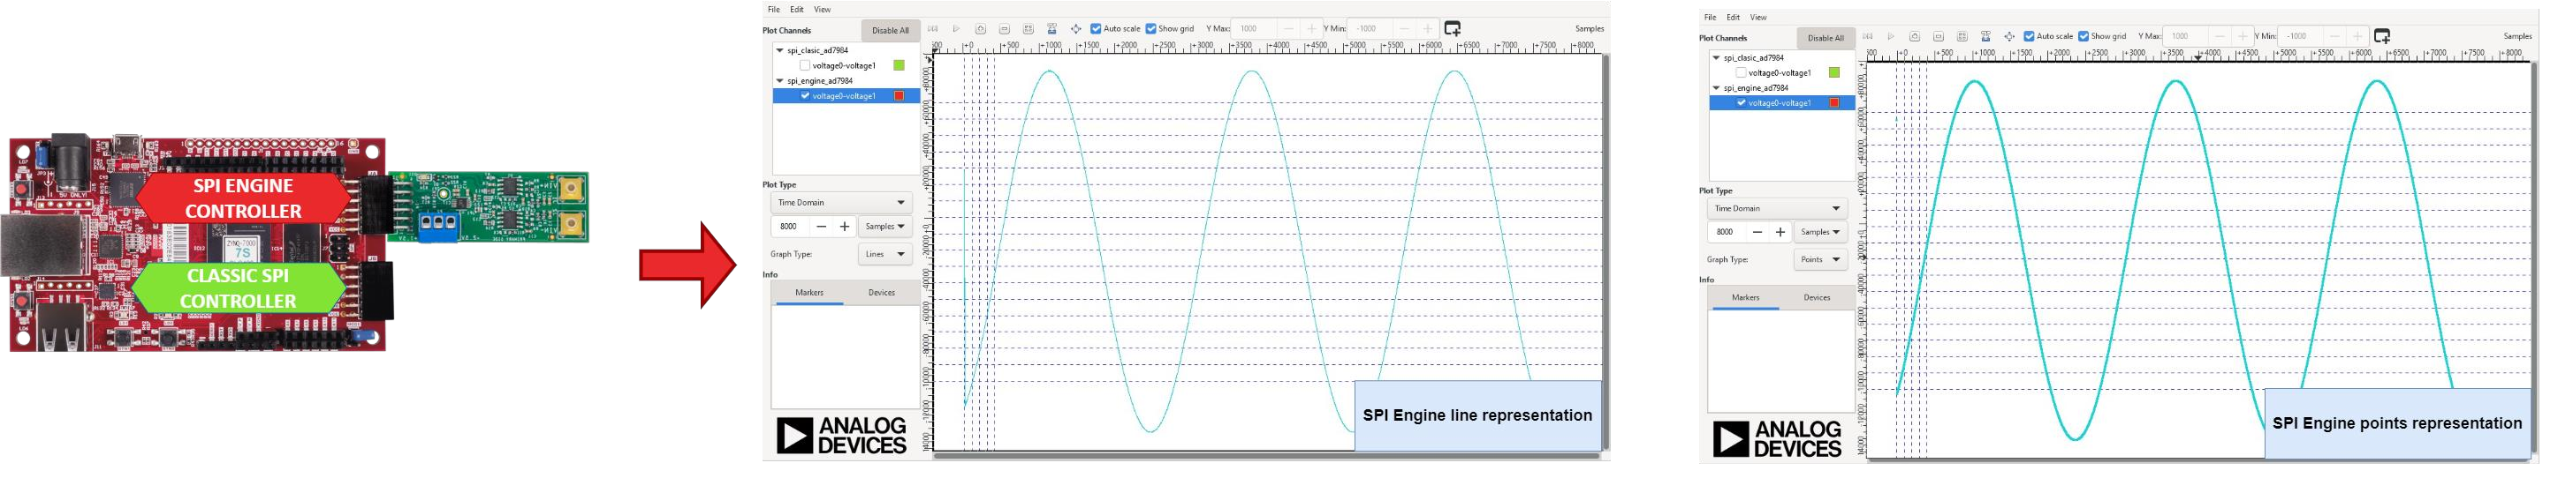Viewport: 2558px width, 478px height.
Task: Click the zoom in icon in left window
Action: coord(980,29)
